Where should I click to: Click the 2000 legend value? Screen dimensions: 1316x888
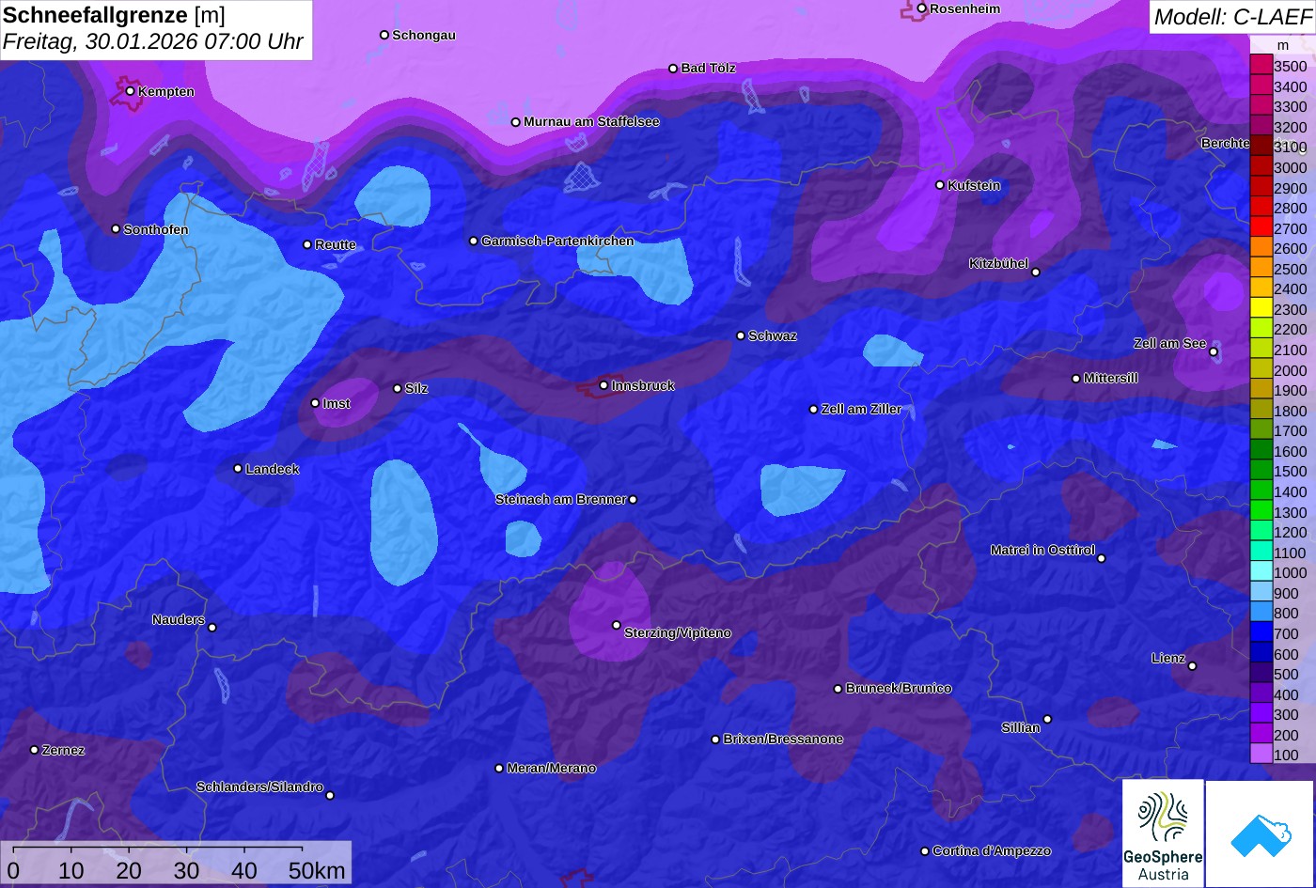(x=1290, y=370)
